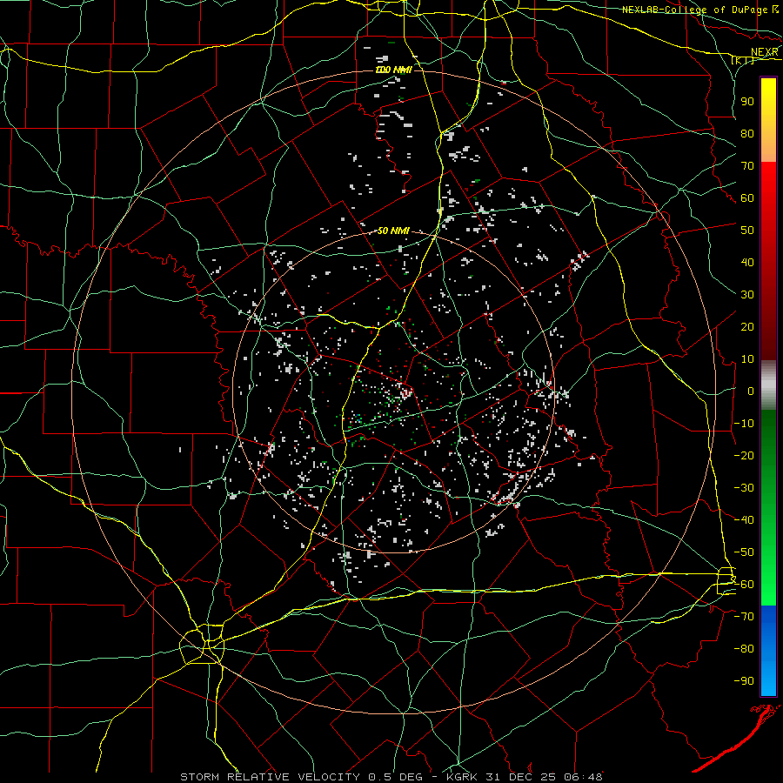
Task: Click the 90 value on velocity scale
Action: [x=747, y=102]
